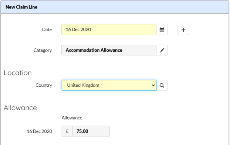Click the large Allowance section heading

pyautogui.click(x=20, y=108)
